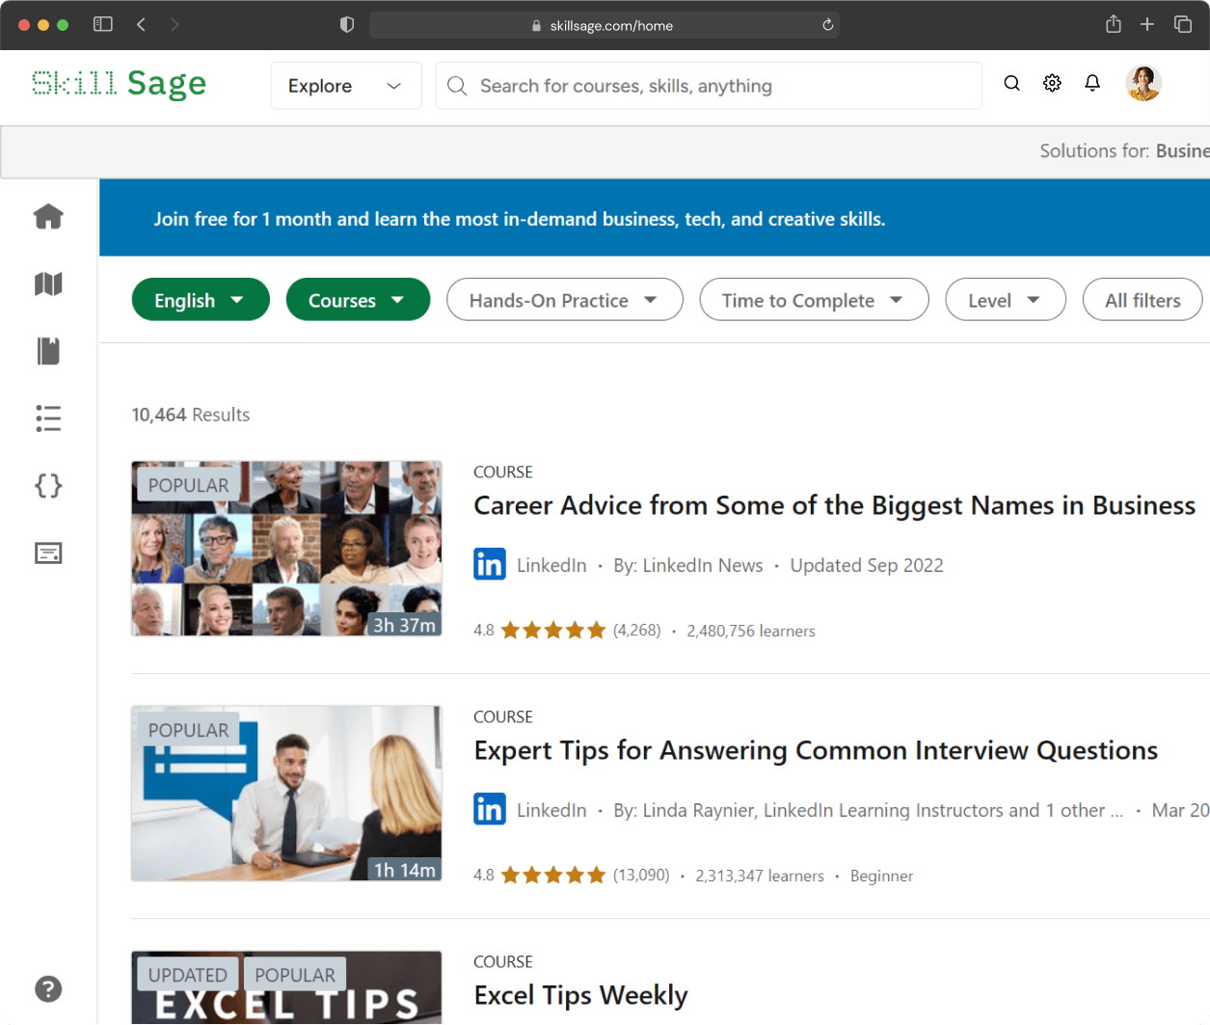The width and height of the screenshot is (1210, 1025).
Task: Open the English language filter dropdown
Action: point(200,300)
